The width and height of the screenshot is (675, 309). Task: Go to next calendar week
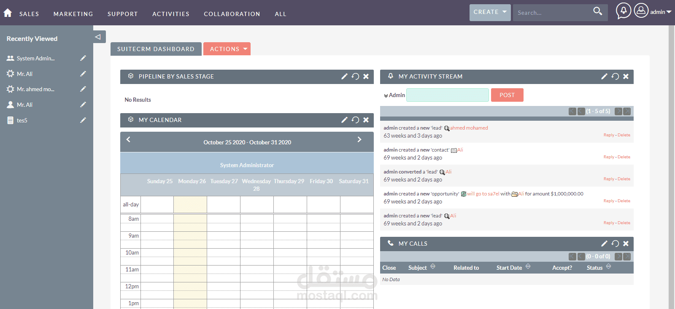[359, 139]
